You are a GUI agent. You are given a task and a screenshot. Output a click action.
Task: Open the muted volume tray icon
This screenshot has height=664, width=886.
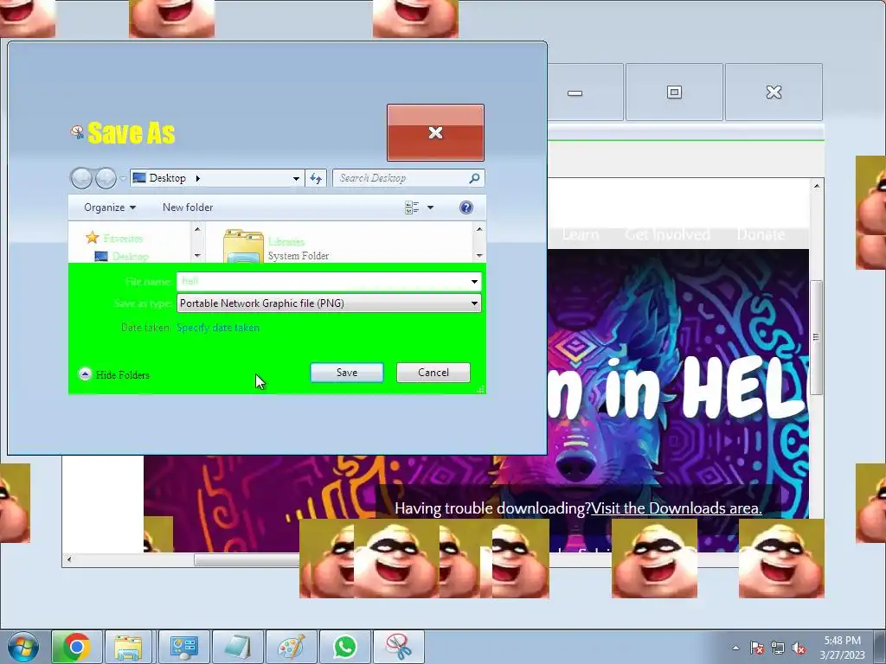(799, 648)
